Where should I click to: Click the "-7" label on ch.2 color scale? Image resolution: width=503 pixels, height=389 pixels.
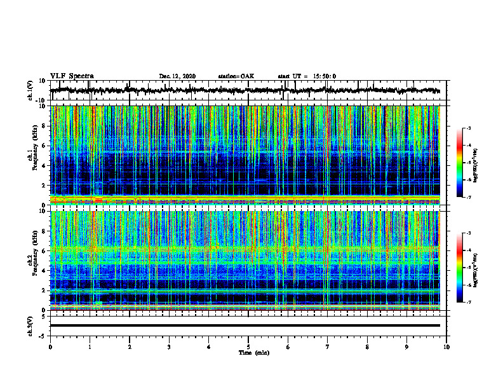tap(468, 302)
